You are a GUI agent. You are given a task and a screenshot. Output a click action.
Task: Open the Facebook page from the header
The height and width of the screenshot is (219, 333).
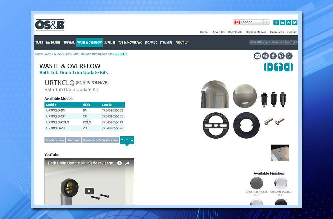(x=276, y=22)
